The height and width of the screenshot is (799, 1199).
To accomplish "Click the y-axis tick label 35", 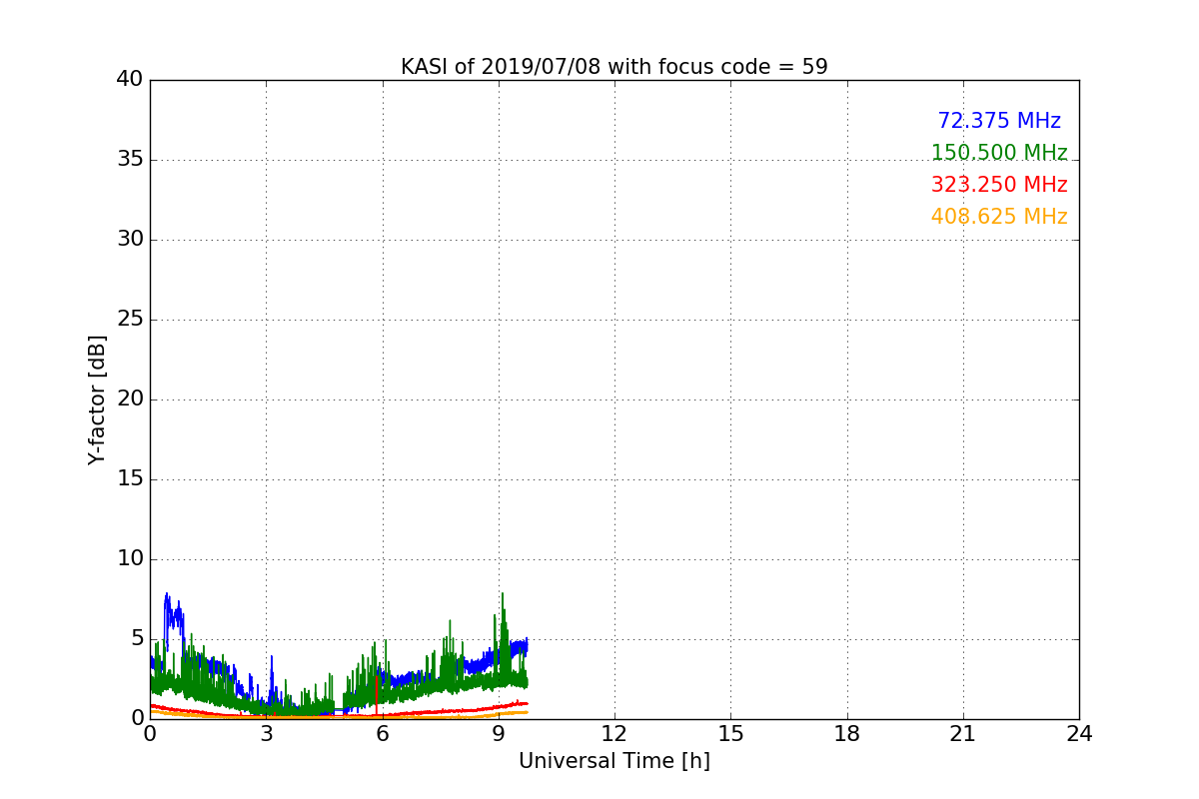I will click(x=129, y=160).
